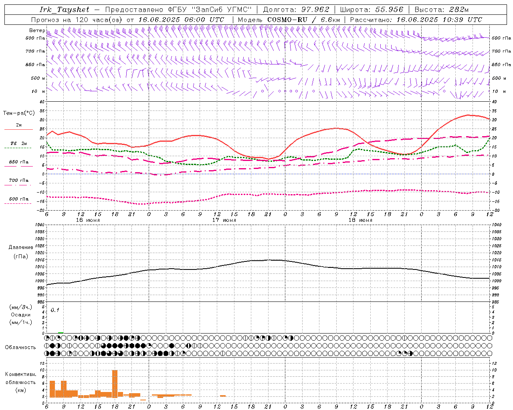This screenshot has width=513, height=410.
Task: Click the Тем-ра(°C) axis title
Action: click(19, 113)
